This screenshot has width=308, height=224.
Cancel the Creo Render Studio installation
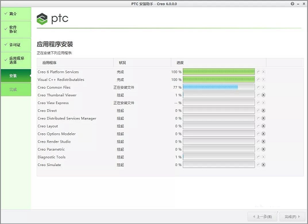(x=263, y=141)
